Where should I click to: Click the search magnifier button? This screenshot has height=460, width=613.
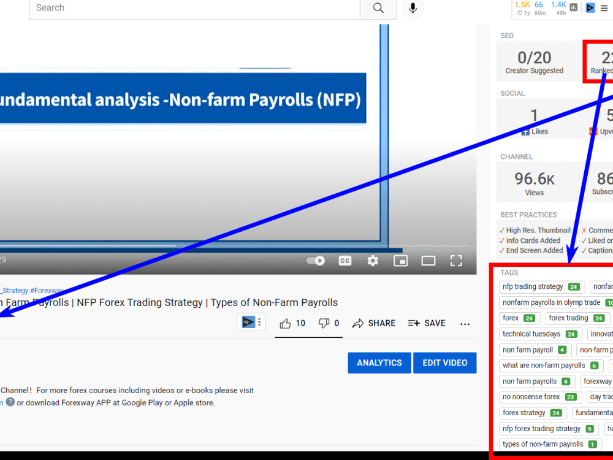click(x=378, y=9)
